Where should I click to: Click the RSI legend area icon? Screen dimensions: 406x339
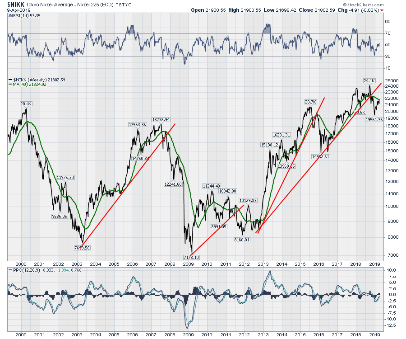[10, 16]
